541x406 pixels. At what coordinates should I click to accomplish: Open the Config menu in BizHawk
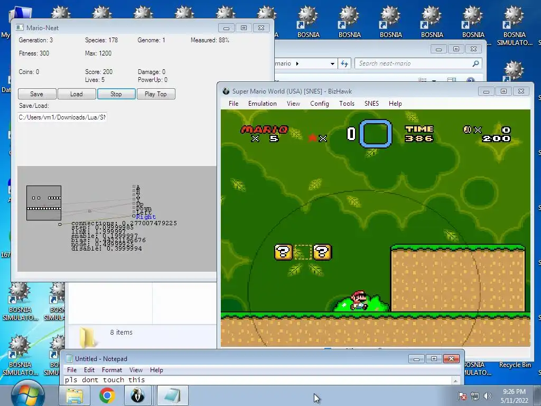coord(320,104)
